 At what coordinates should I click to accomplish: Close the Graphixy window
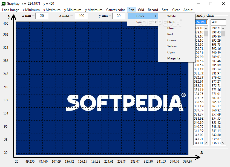223,4
